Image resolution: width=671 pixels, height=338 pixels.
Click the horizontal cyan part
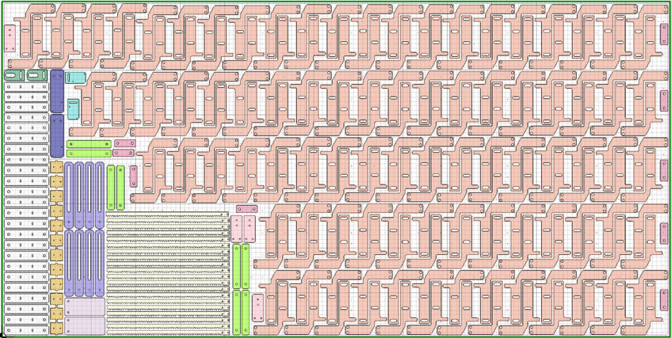click(75, 78)
